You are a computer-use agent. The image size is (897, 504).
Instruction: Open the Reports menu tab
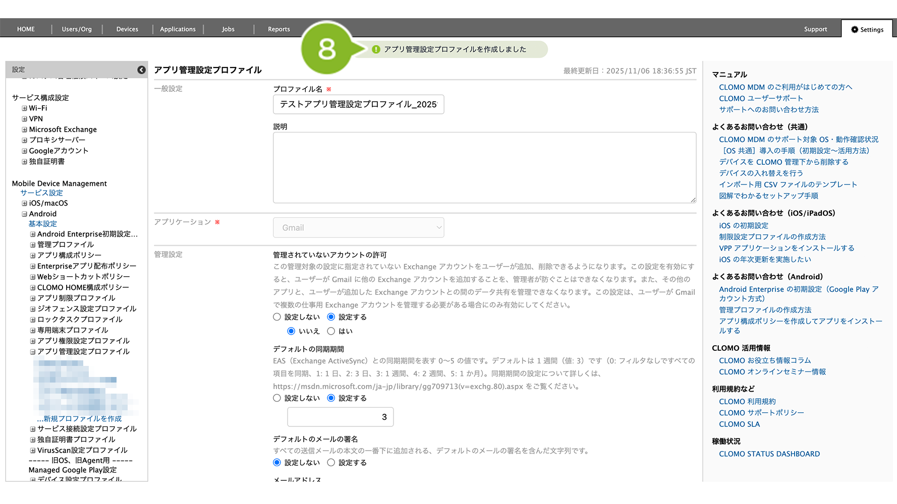click(x=278, y=29)
